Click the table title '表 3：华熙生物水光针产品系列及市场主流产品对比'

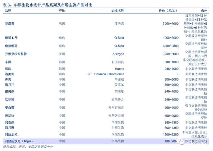coord(47,5)
